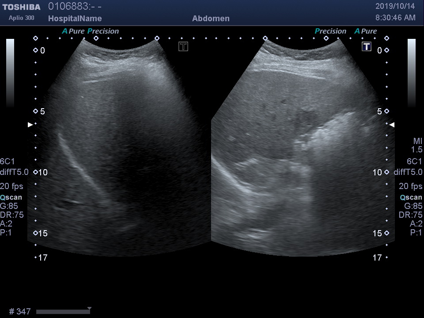Click the frame counter # 347
The height and width of the screenshot is (318, 424).
20,311
